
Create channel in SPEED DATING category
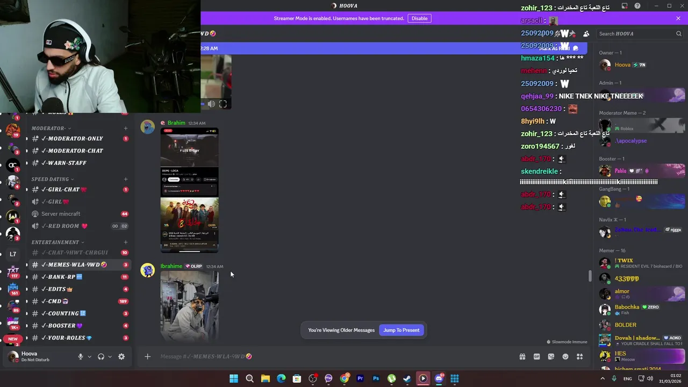point(125,179)
